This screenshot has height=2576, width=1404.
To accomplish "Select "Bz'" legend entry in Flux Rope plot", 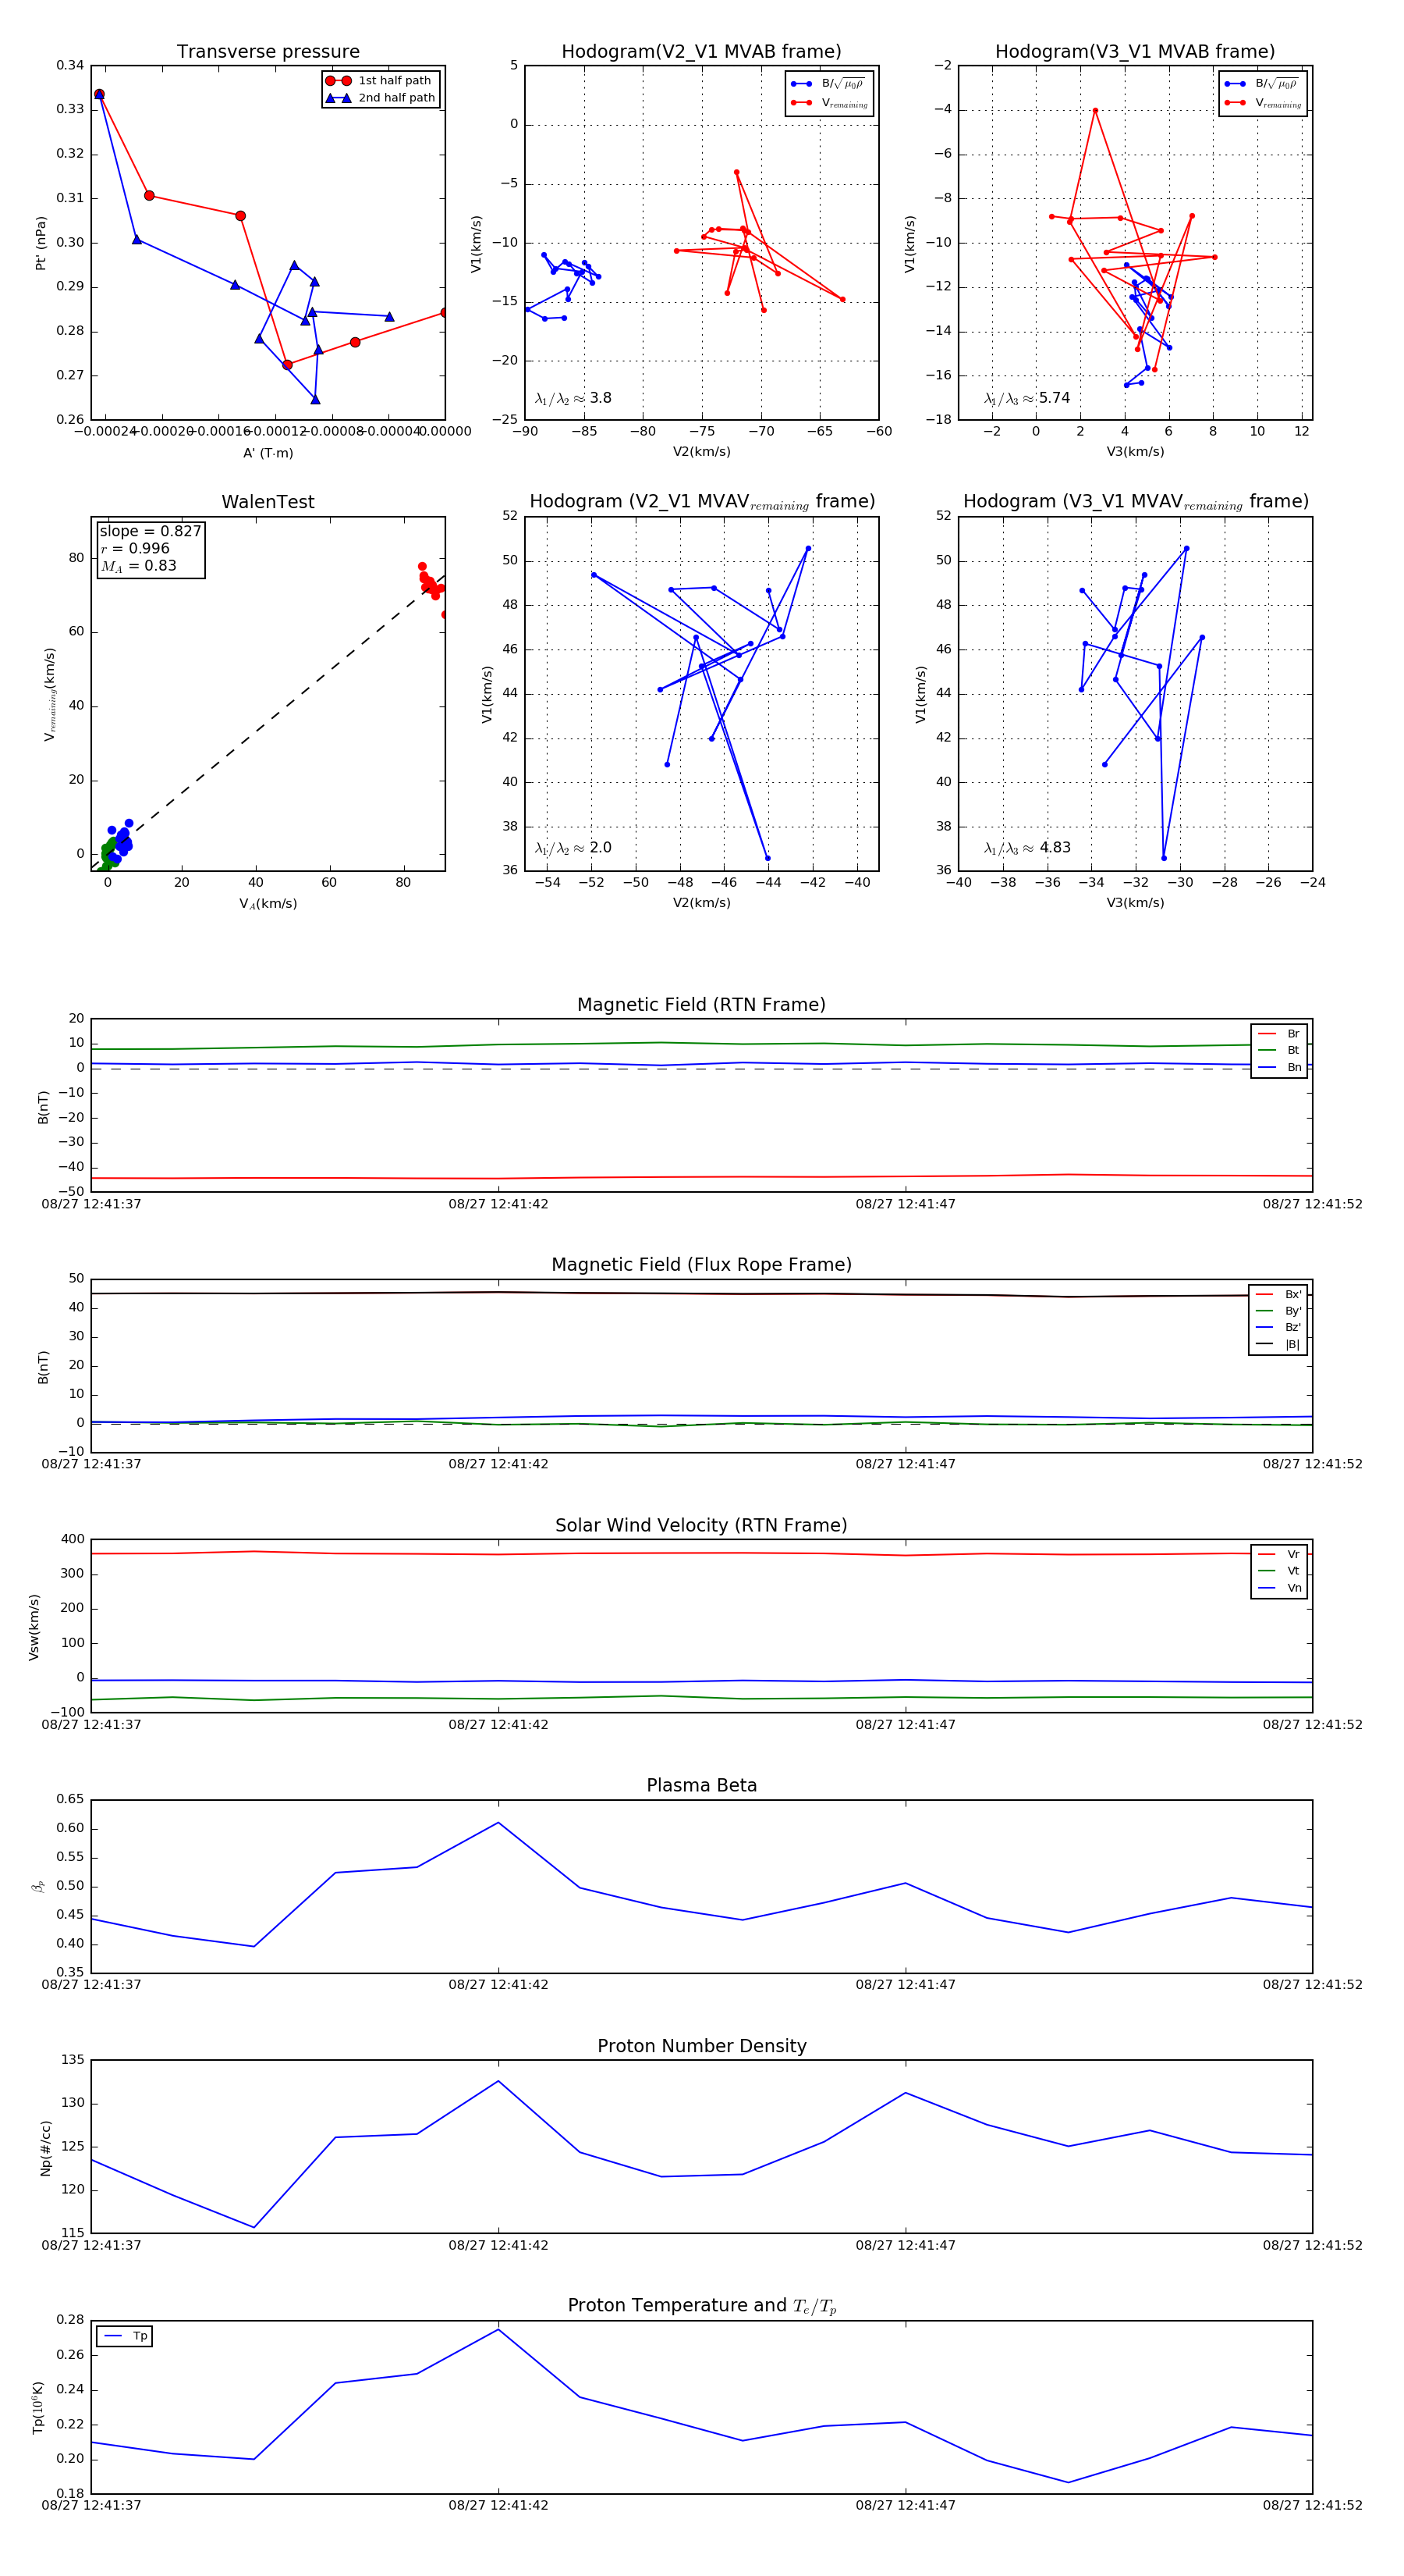I will 1278,1327.
